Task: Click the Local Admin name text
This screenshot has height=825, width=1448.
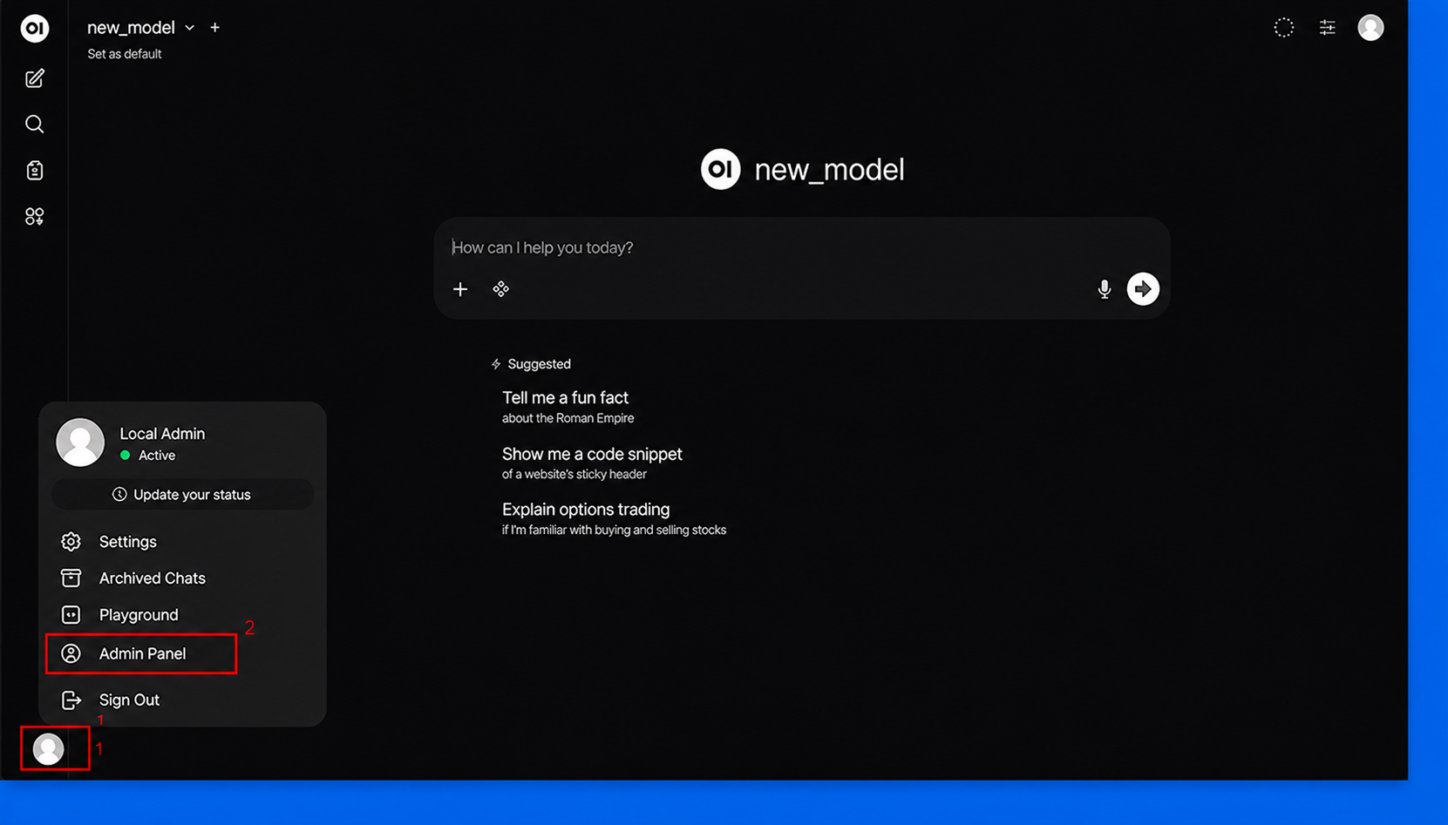Action: coord(162,433)
